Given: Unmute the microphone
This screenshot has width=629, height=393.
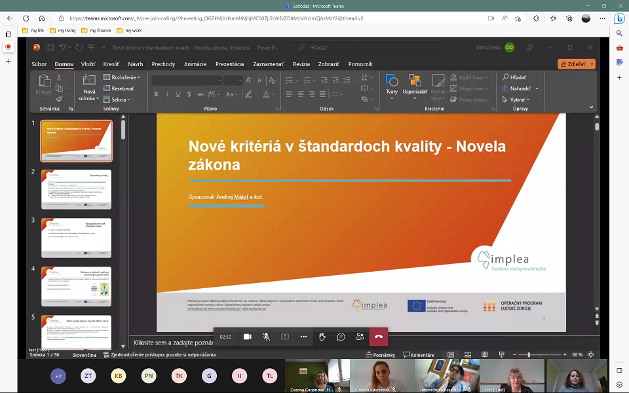Looking at the screenshot, I should pyautogui.click(x=266, y=337).
